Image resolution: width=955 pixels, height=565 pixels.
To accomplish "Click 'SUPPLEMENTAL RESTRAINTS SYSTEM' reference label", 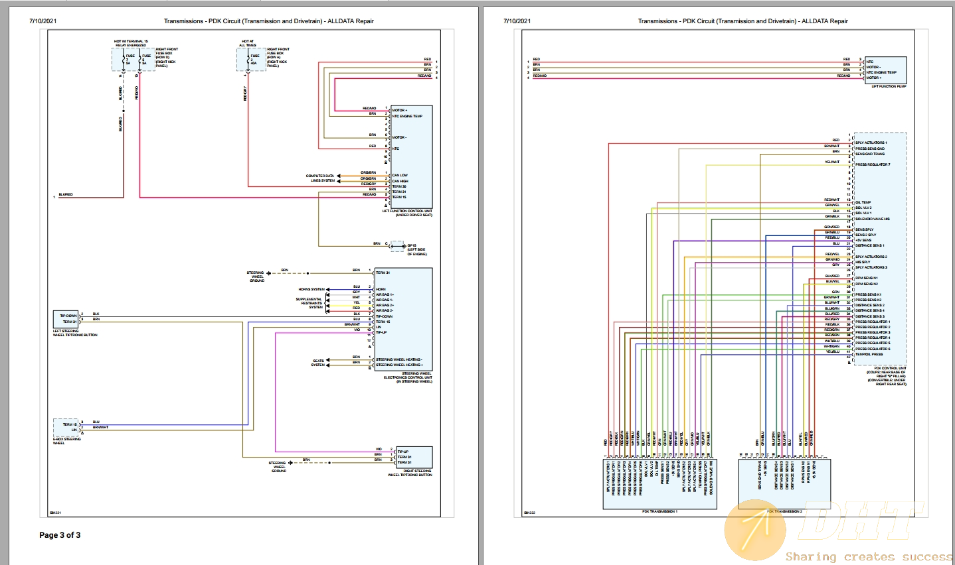I will tap(309, 303).
